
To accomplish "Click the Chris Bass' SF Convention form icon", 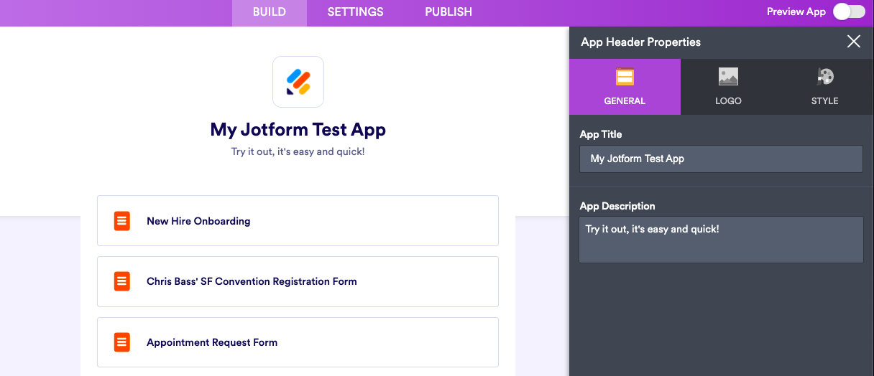I will (x=122, y=281).
